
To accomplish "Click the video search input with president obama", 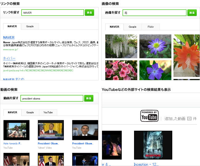I will [x=52, y=98].
